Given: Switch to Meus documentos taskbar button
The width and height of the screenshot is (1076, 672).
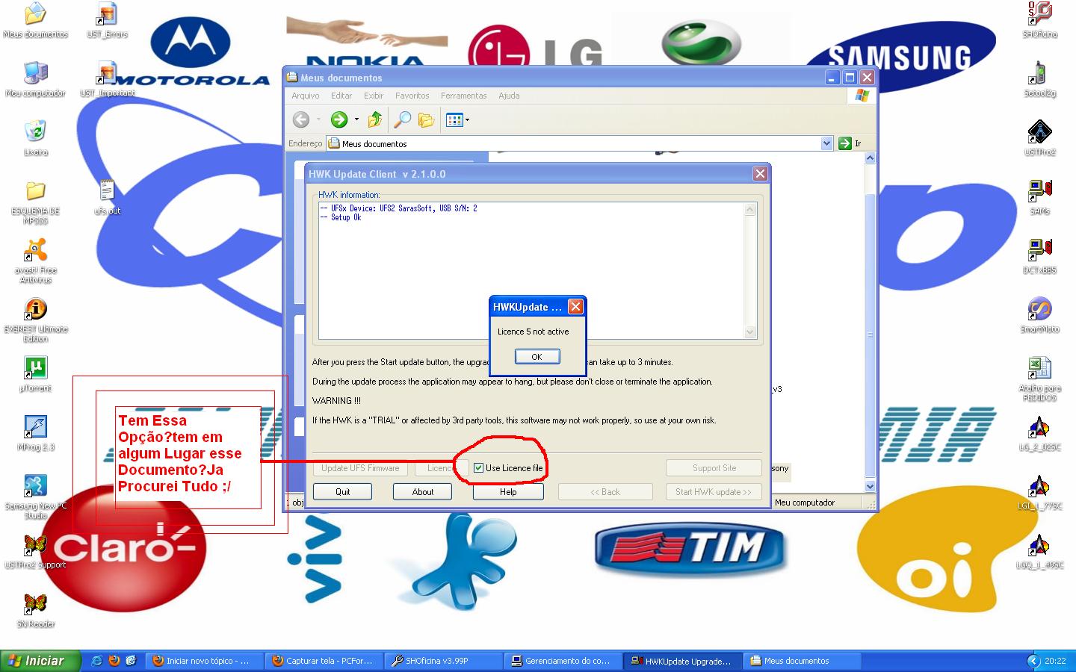Looking at the screenshot, I should tap(803, 661).
